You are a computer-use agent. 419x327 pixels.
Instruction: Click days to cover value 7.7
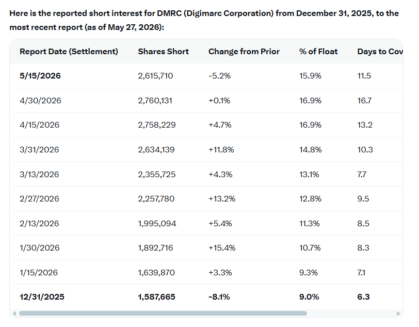point(362,174)
